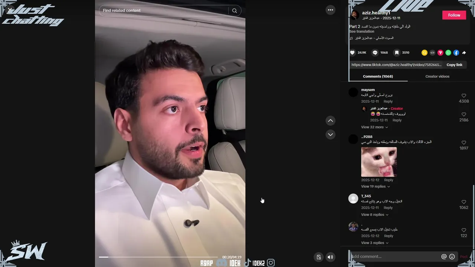Image resolution: width=475 pixels, height=267 pixels.
Task: Share the video via WhatsApp icon
Action: (x=448, y=53)
